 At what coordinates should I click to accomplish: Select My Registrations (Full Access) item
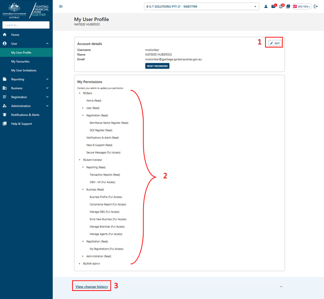[x=107, y=249]
